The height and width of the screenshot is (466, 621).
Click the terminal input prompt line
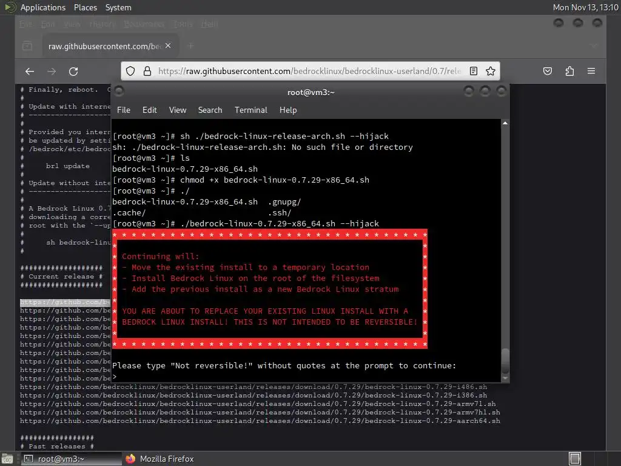pos(306,376)
